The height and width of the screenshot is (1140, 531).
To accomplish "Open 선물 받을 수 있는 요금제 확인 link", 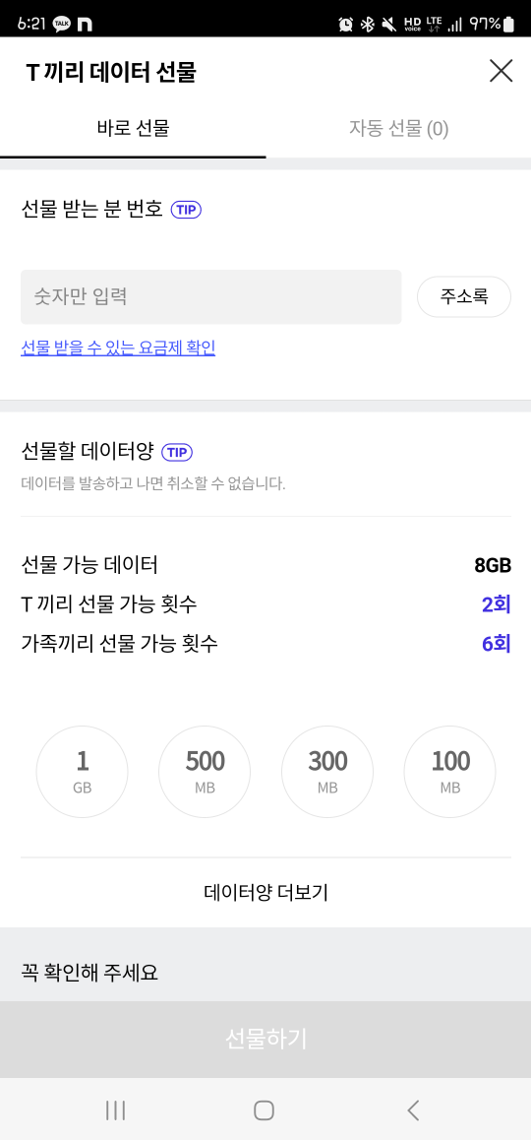I will pyautogui.click(x=118, y=348).
